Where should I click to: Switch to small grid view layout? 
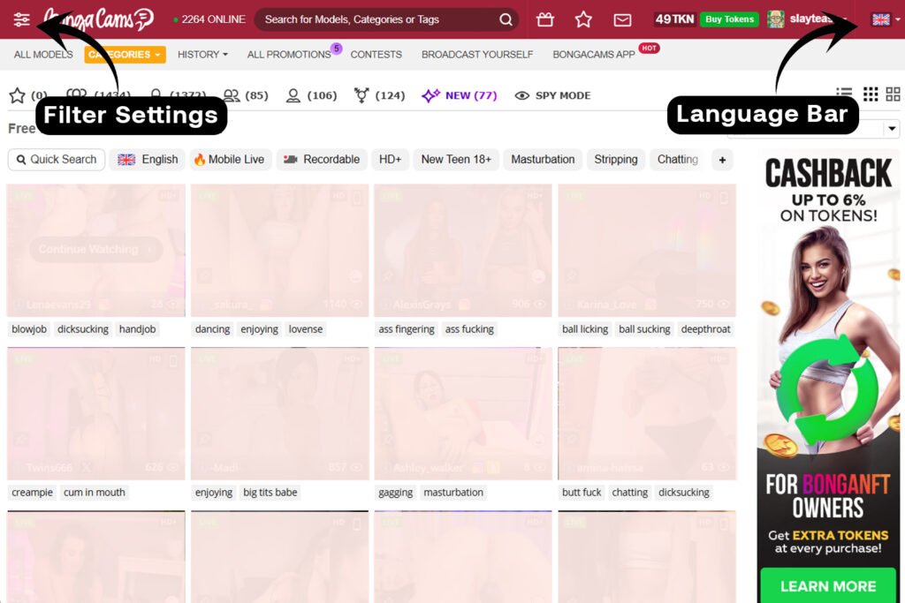click(x=871, y=94)
